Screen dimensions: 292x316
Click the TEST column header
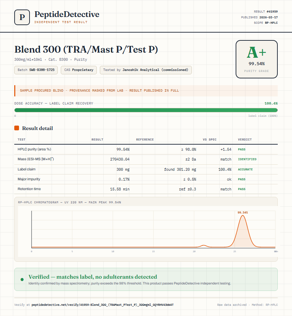click(22, 140)
